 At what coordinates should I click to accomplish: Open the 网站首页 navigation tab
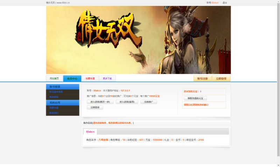click(x=54, y=78)
